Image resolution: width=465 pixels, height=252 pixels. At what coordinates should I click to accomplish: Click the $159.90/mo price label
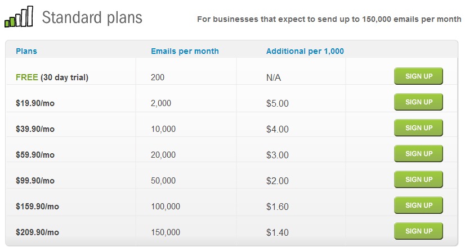[37, 207]
